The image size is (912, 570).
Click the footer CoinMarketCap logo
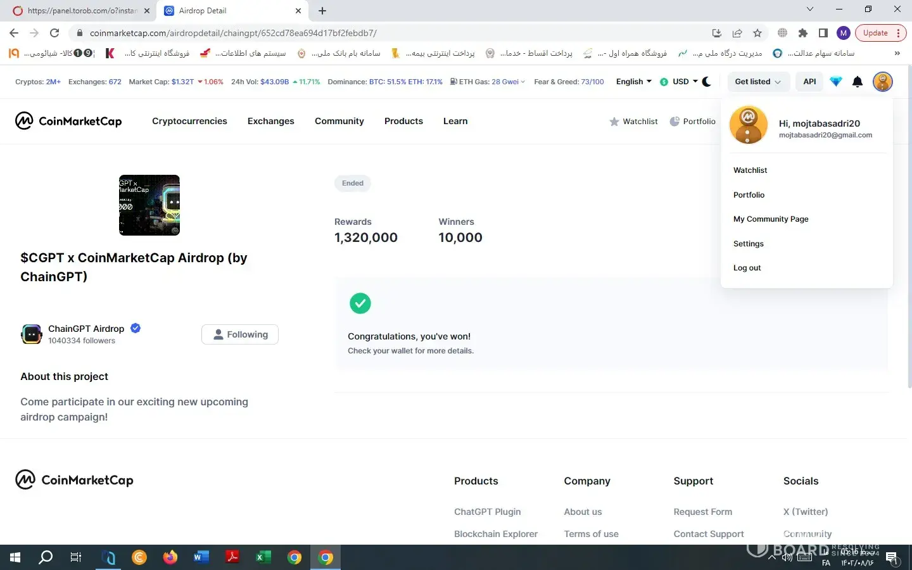tap(75, 480)
